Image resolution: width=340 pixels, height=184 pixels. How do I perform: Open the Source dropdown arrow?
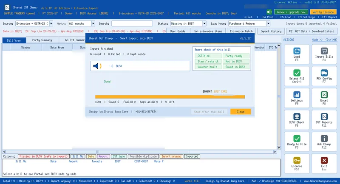(51, 23)
